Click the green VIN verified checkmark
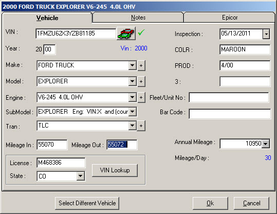Screen dimensions: 277x214 141,32
